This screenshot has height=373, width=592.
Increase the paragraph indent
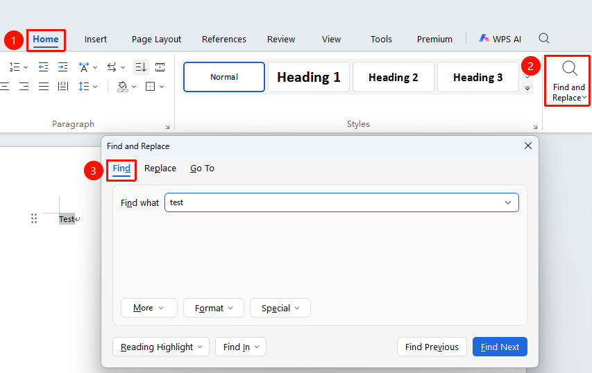pos(62,67)
